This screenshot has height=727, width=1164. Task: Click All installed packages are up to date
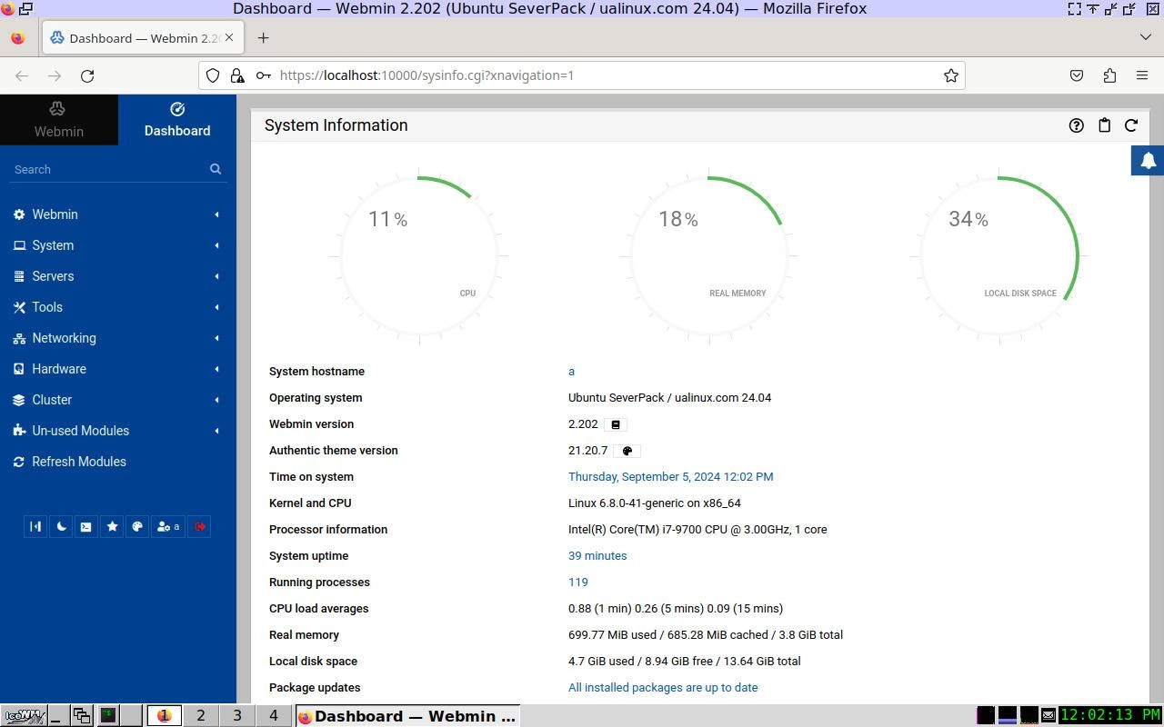(663, 688)
